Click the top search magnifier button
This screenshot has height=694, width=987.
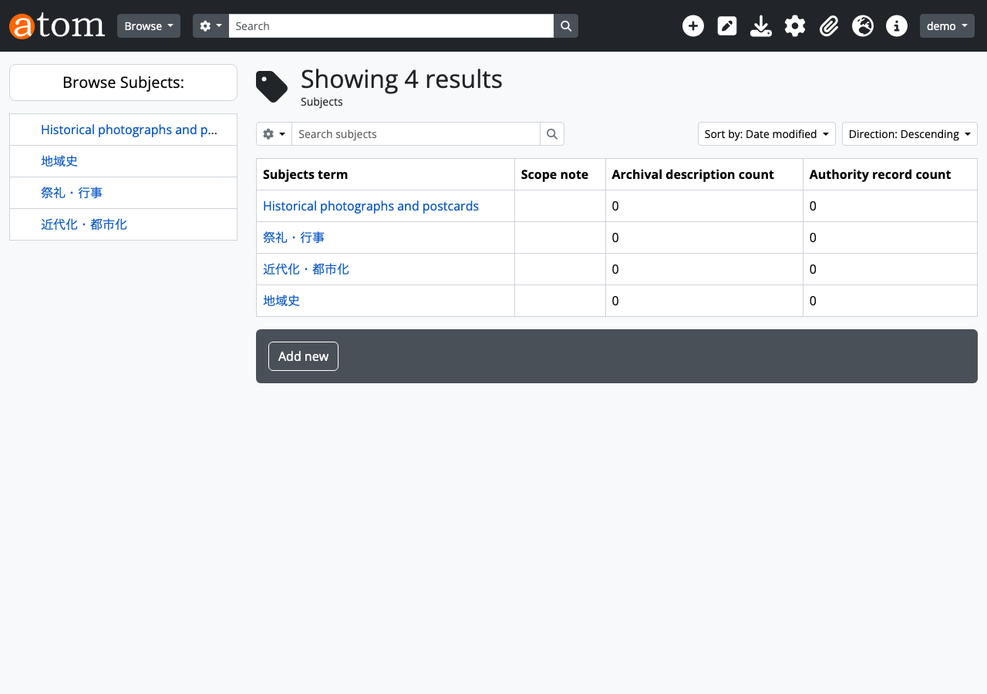(x=566, y=25)
